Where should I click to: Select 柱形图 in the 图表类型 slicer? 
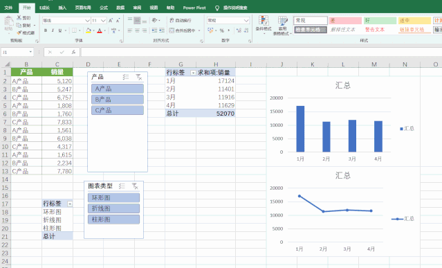pos(113,220)
